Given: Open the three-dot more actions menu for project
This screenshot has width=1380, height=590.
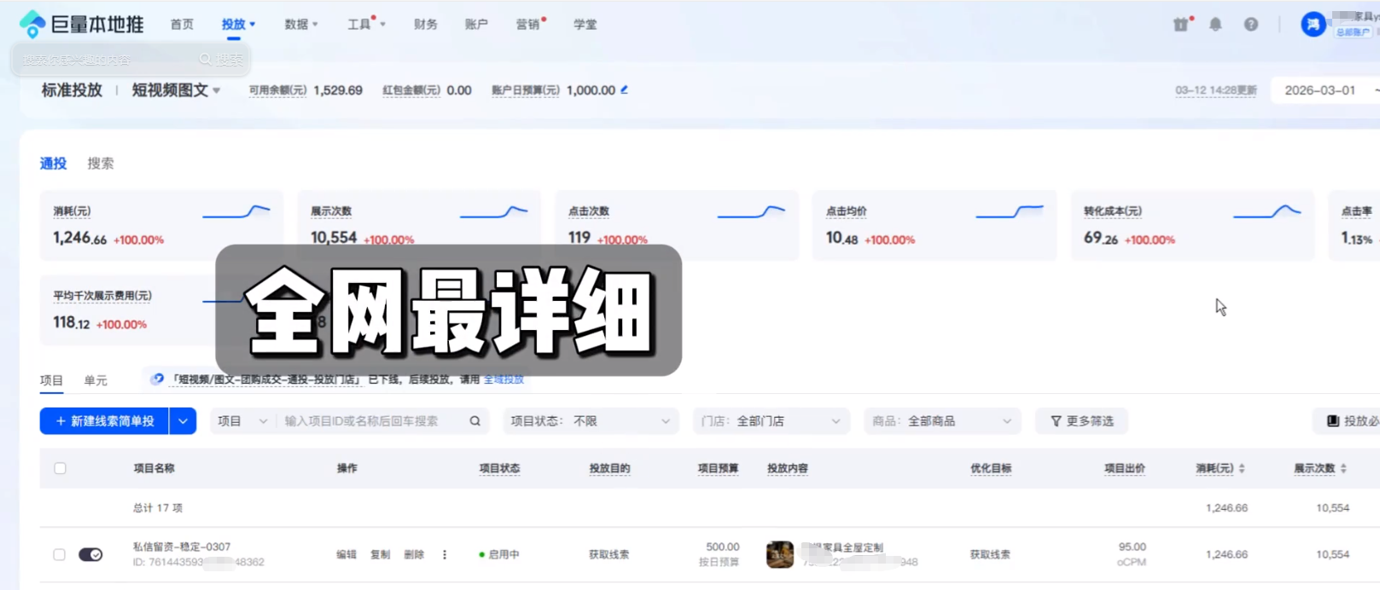Looking at the screenshot, I should pos(445,554).
